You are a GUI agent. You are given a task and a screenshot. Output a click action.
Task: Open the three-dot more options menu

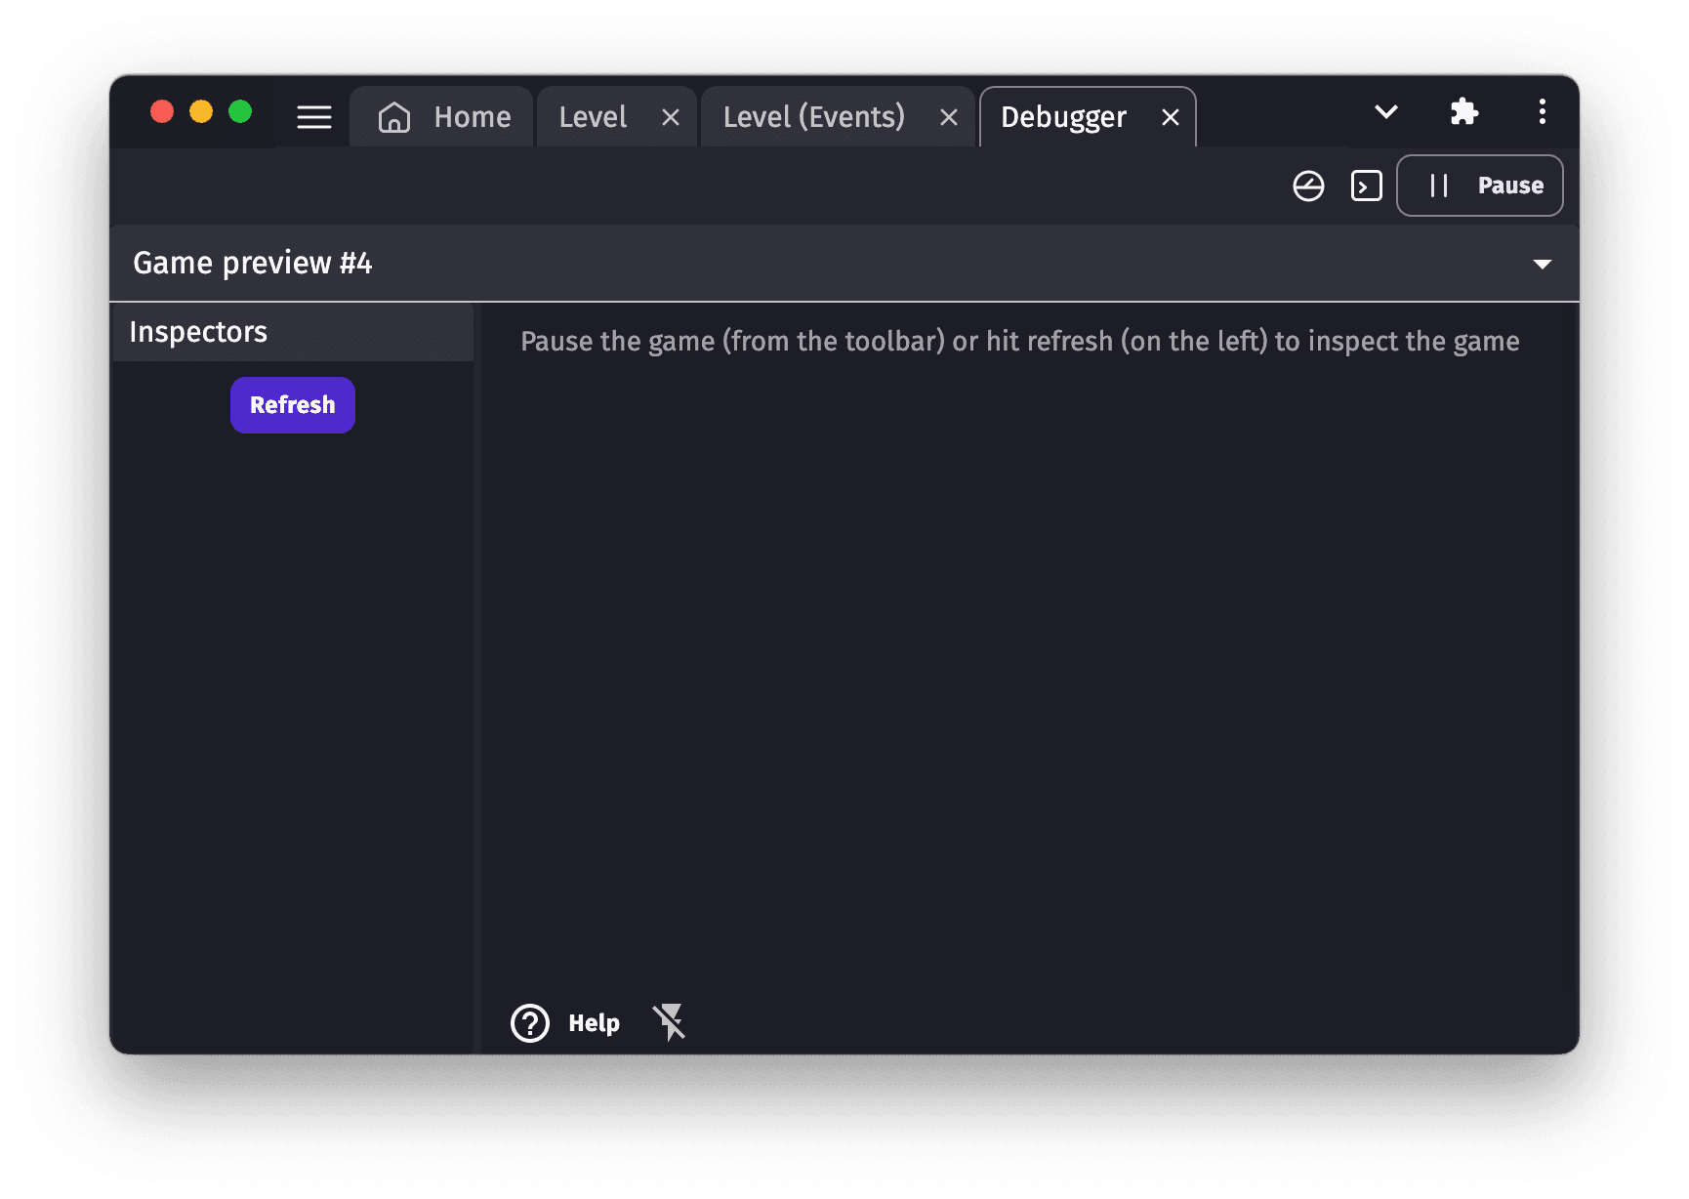click(x=1542, y=112)
